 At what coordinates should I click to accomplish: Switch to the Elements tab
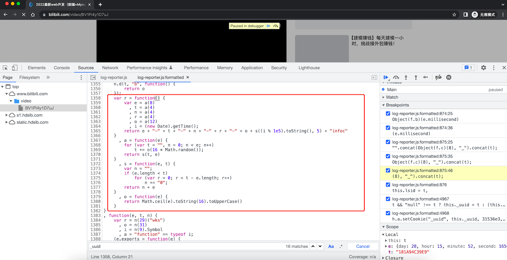coord(37,68)
